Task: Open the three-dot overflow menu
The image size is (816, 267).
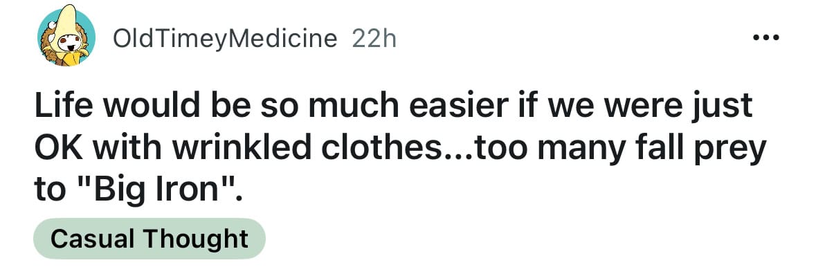Action: point(767,37)
